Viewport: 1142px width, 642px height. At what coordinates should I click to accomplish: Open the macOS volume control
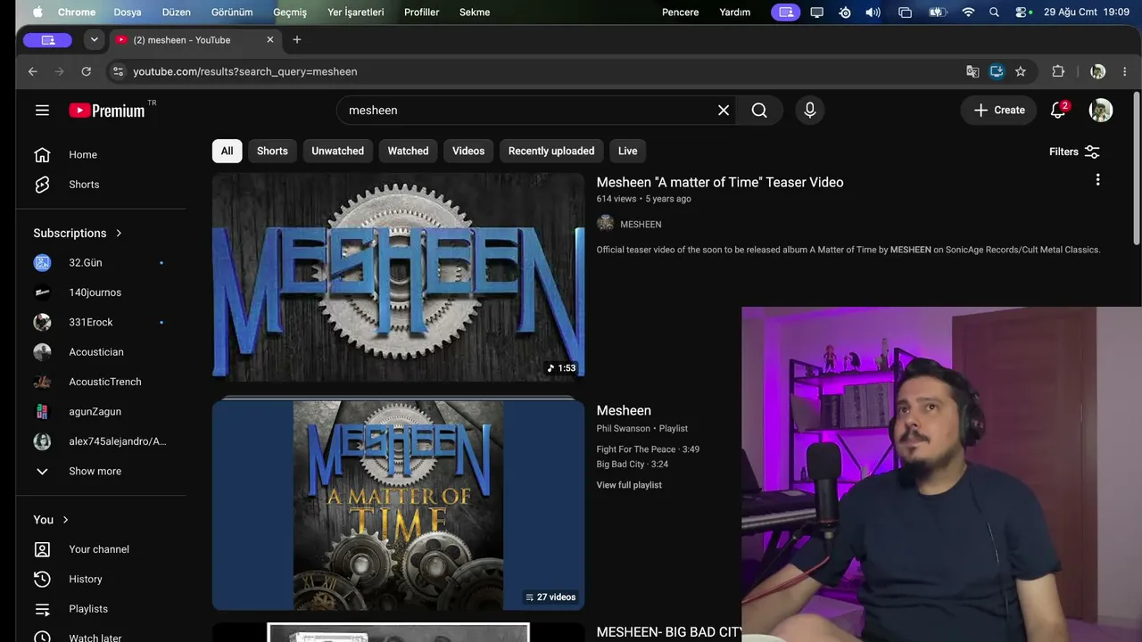873,12
